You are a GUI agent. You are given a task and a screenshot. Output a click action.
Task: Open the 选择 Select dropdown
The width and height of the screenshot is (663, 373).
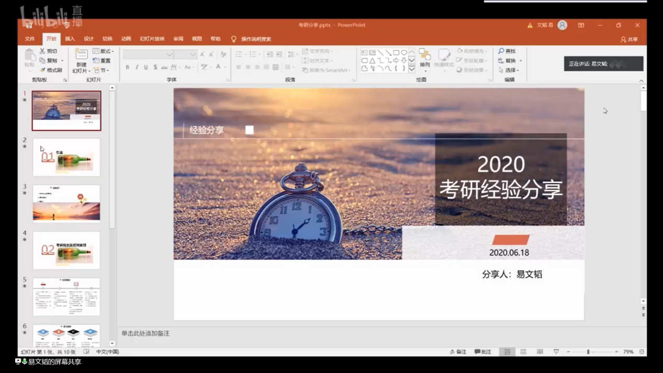pos(510,70)
